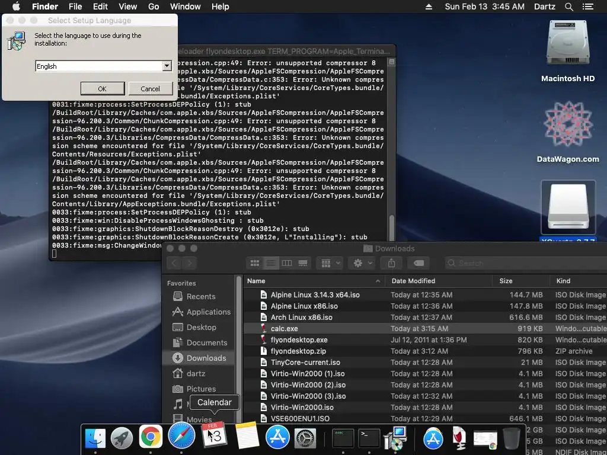Click the date and time in menu bar
The width and height of the screenshot is (607, 455).
[x=485, y=7]
